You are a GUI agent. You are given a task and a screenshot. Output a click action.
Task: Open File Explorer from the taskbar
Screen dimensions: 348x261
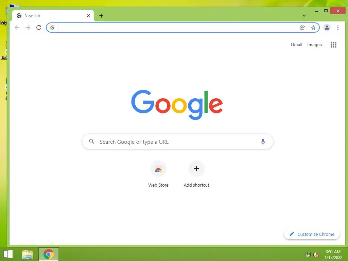coord(28,254)
